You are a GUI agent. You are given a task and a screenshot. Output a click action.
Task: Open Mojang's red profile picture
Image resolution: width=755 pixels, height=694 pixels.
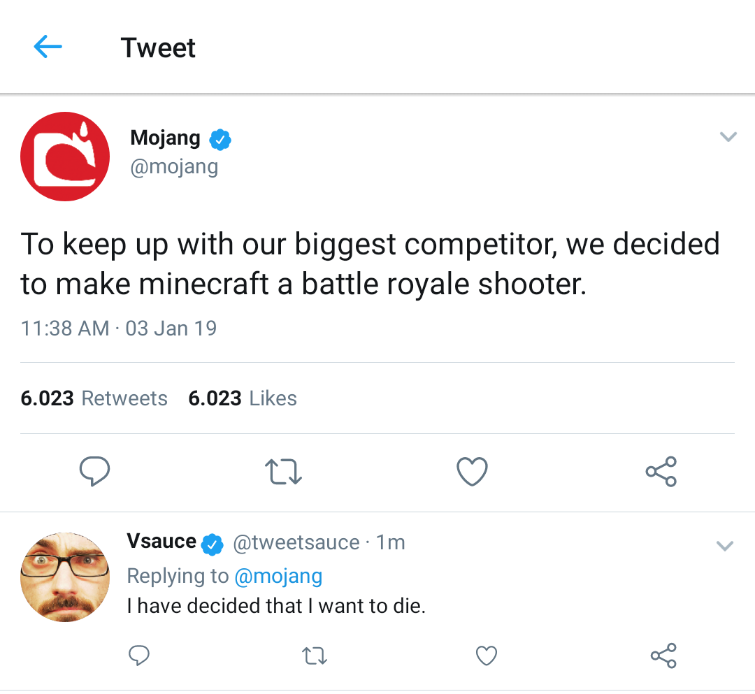pyautogui.click(x=65, y=157)
